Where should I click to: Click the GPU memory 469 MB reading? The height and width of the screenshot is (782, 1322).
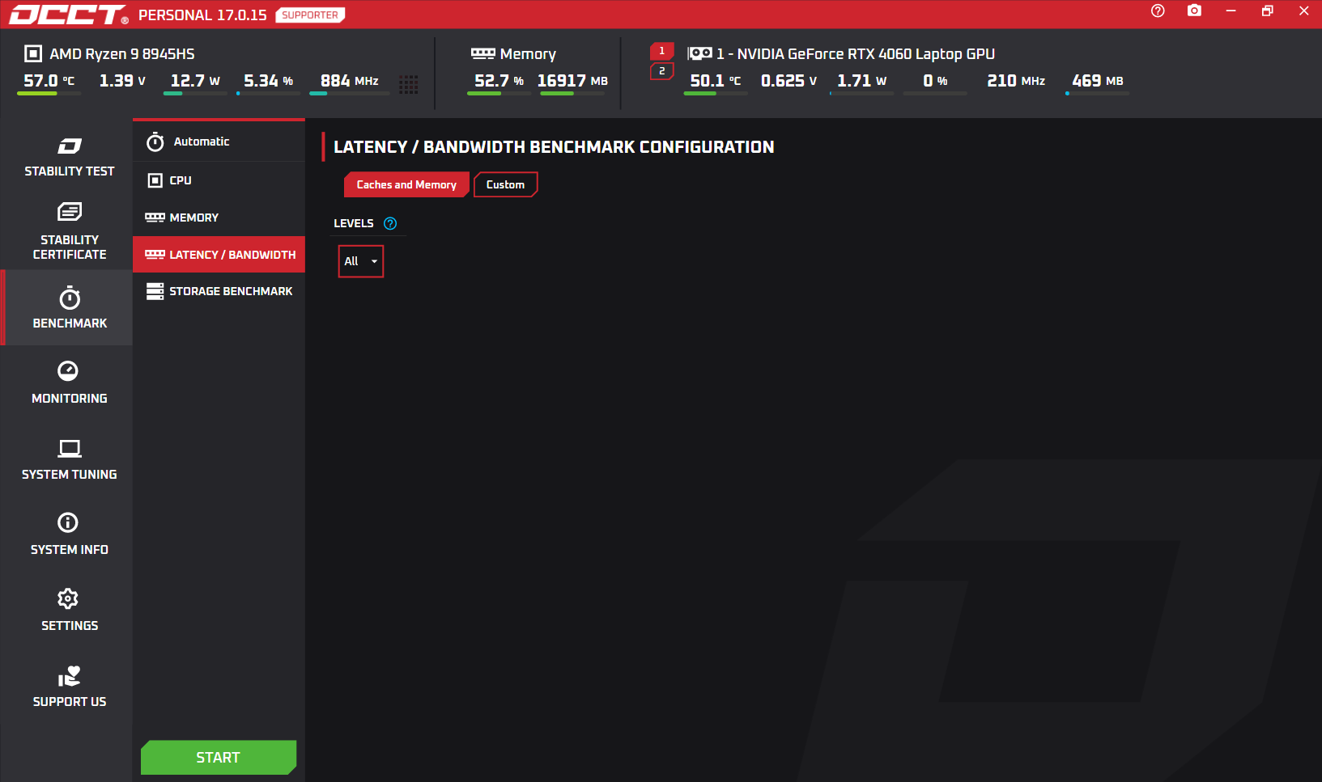1098,81
